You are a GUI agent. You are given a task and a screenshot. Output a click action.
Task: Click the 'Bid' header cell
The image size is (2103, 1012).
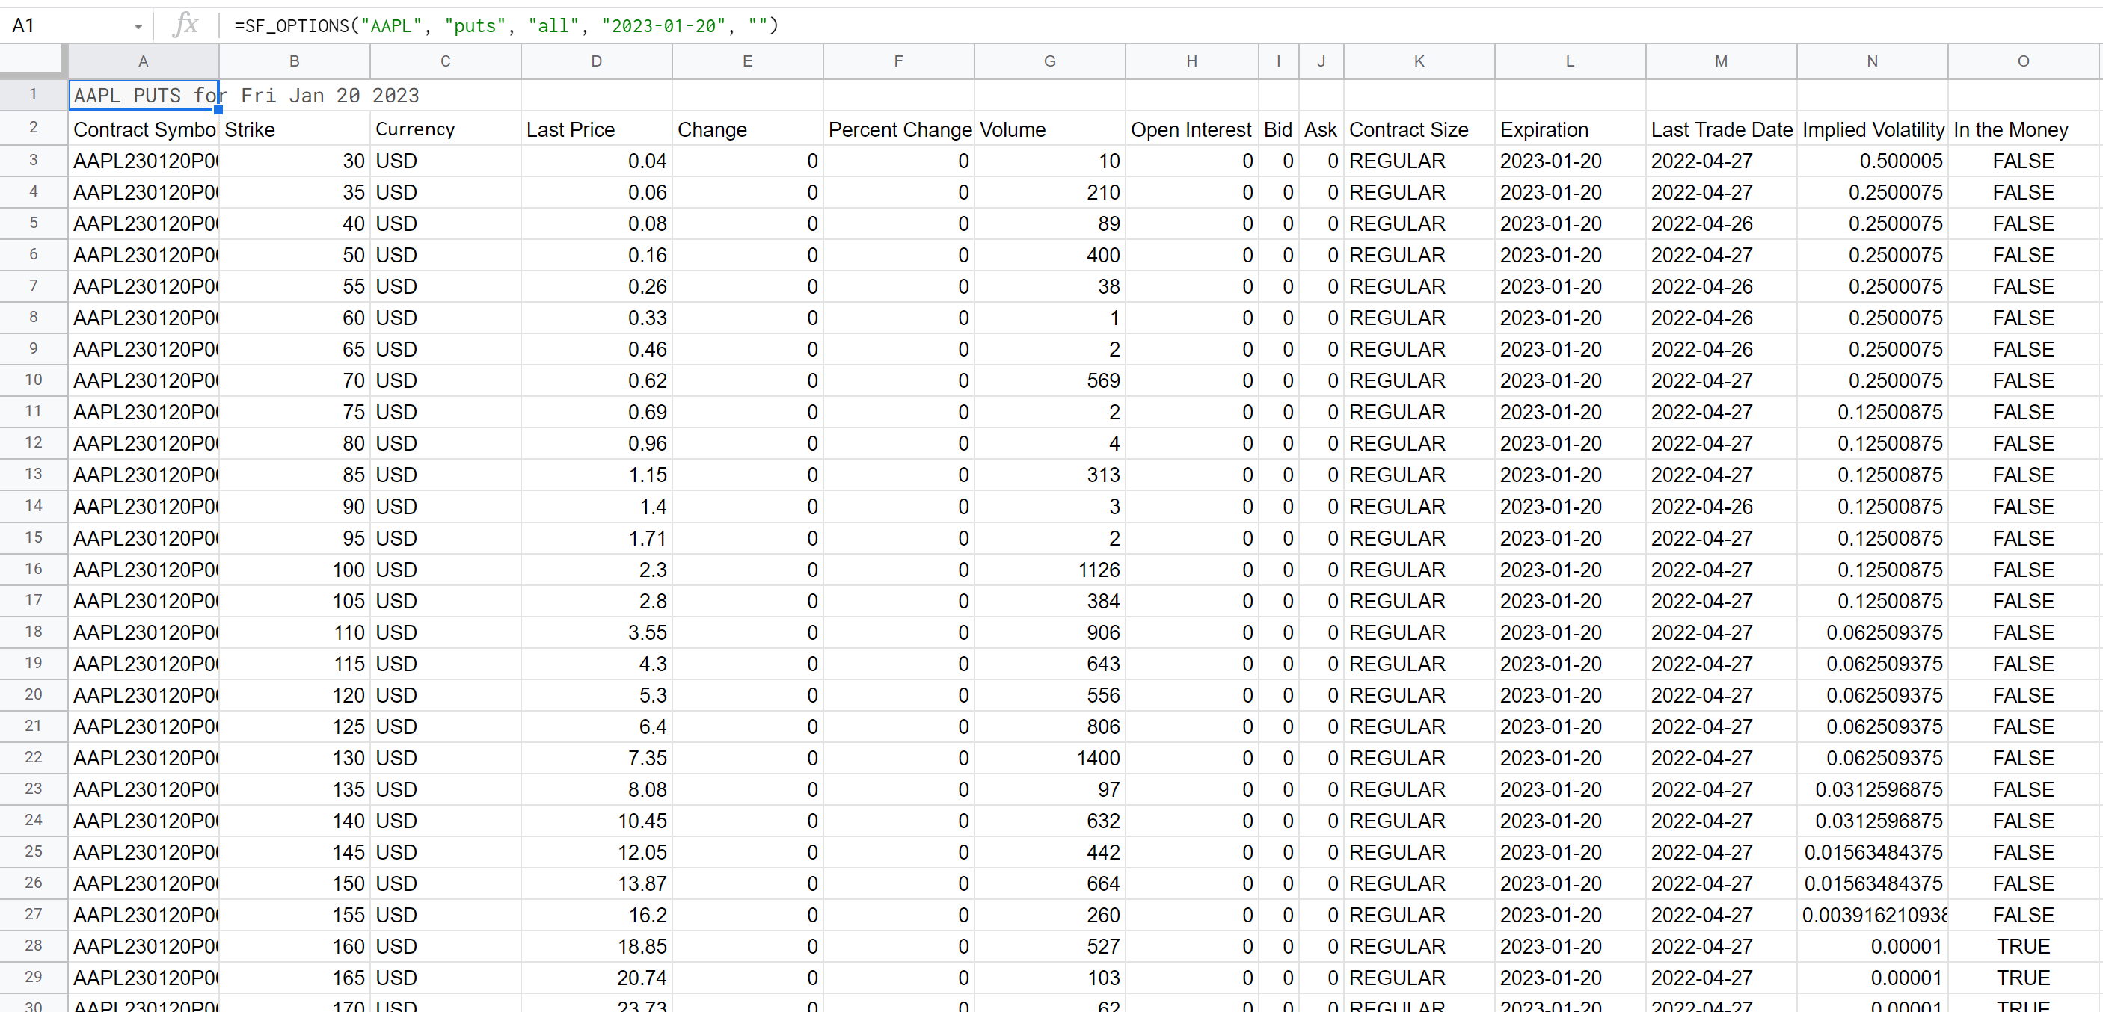pos(1277,129)
